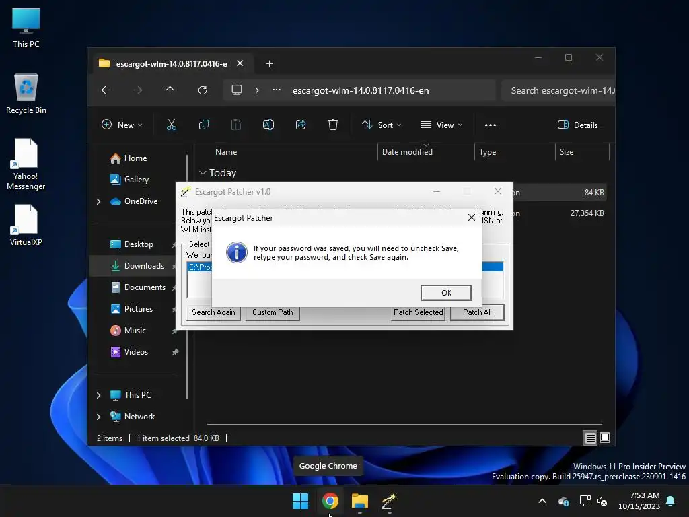Image resolution: width=689 pixels, height=517 pixels.
Task: Open Gallery in the navigation pane
Action: point(136,179)
